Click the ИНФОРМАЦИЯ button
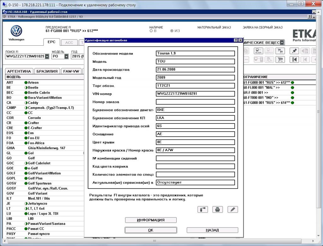 click(x=151, y=220)
